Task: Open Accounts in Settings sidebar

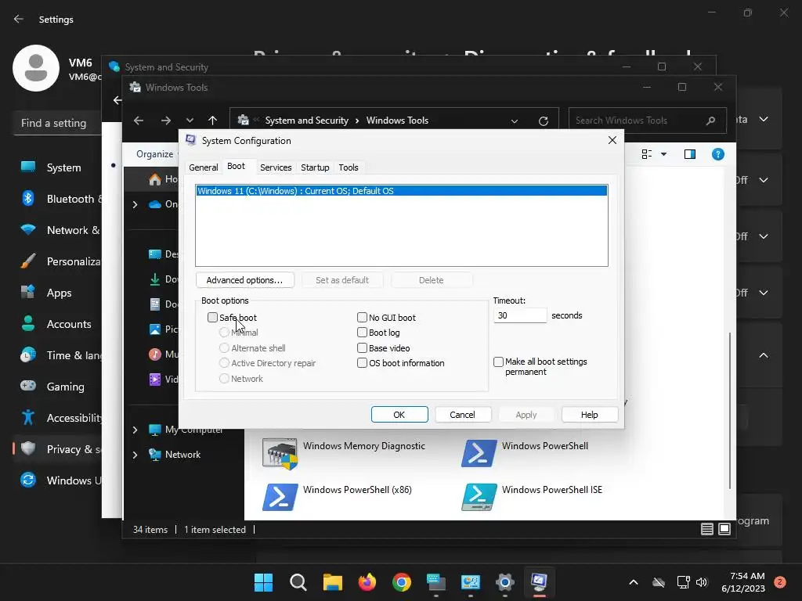Action: click(x=58, y=324)
